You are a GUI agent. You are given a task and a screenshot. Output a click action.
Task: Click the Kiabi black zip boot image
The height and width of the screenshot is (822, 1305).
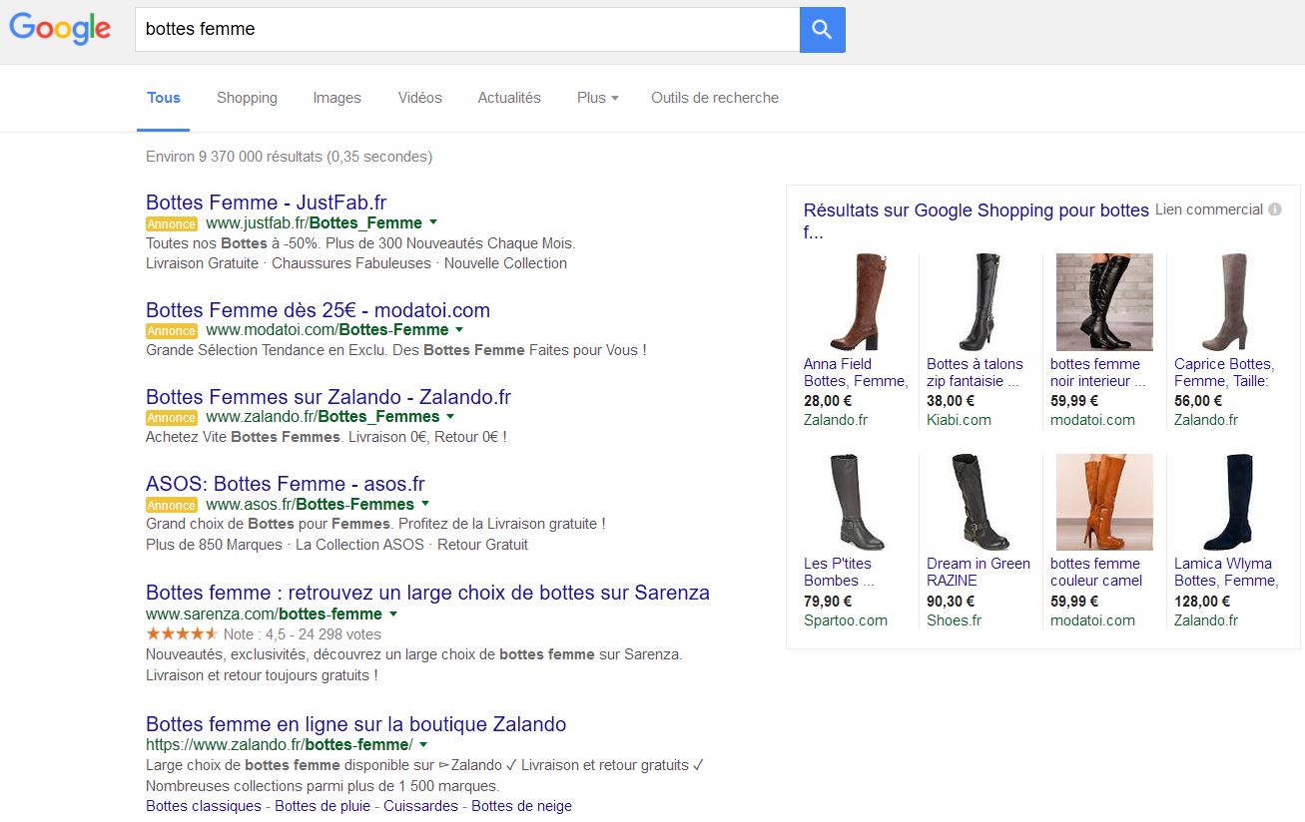[x=980, y=301]
